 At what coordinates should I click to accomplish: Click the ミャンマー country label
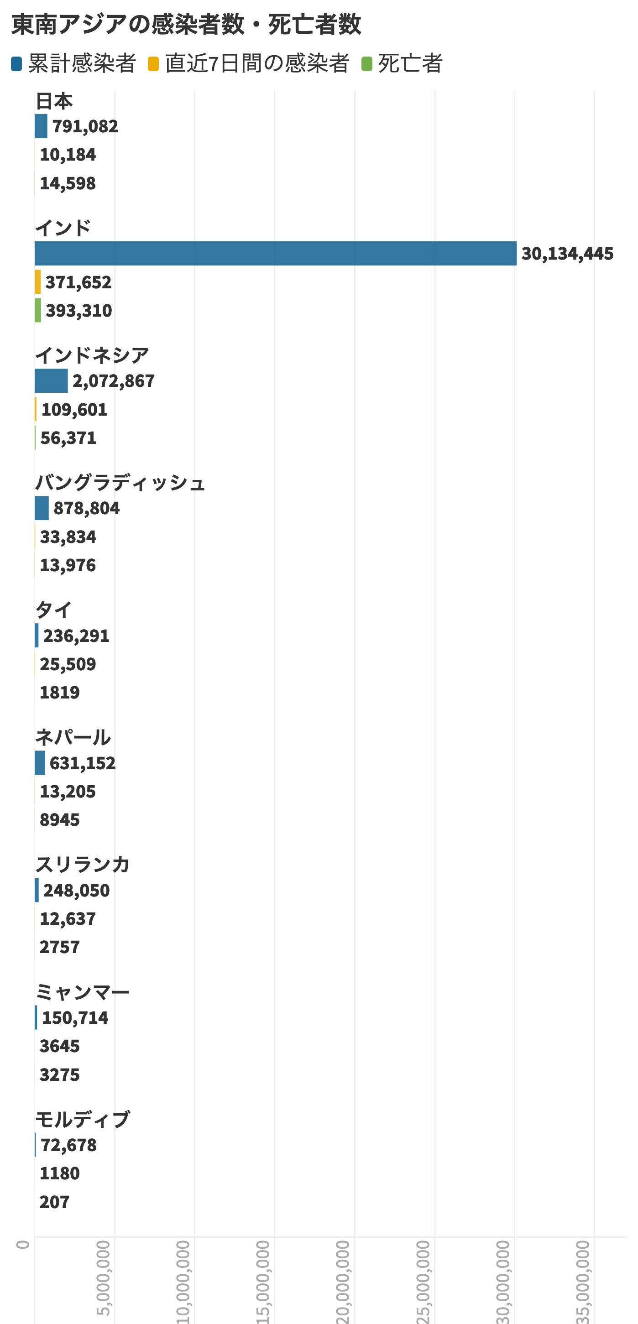tap(82, 992)
